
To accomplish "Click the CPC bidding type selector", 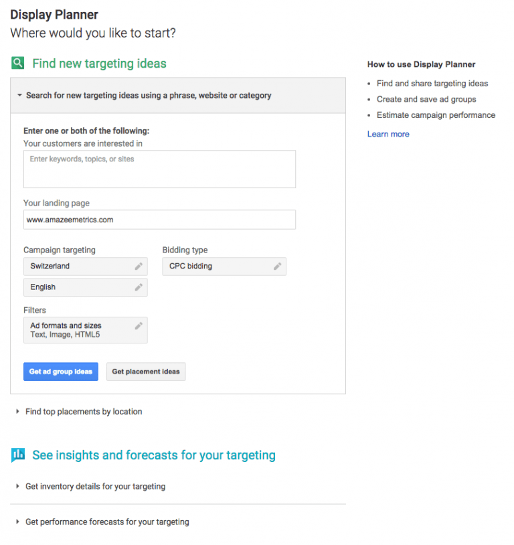I will (x=214, y=266).
